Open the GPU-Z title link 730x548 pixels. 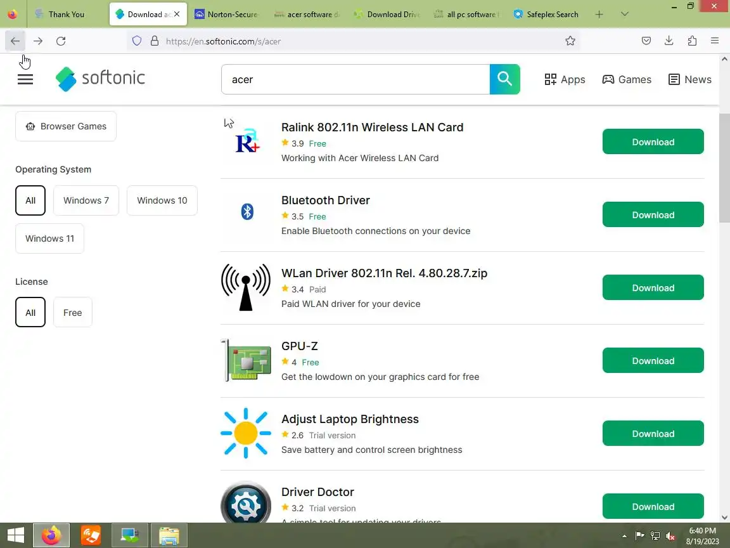299,346
